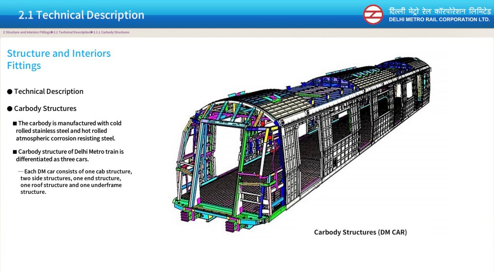
Task: Click the square bullet before 'Carbody structure of Delhi Metro'
Action: pos(15,152)
